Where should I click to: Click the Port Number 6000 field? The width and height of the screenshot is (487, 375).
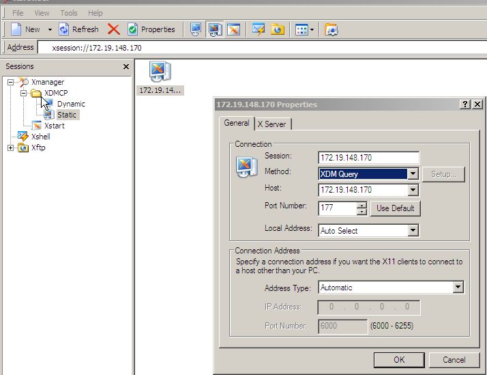pyautogui.click(x=342, y=327)
